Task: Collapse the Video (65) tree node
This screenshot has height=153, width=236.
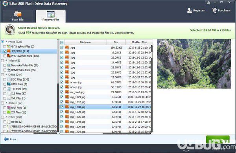Action: [6, 61]
